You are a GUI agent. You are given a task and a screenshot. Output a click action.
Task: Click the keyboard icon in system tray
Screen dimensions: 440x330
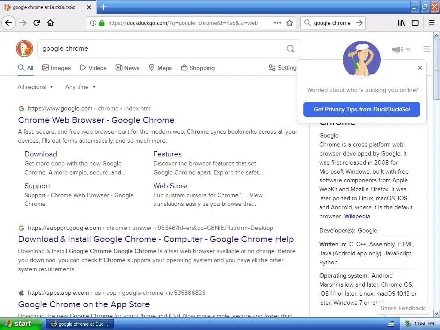[x=391, y=324]
